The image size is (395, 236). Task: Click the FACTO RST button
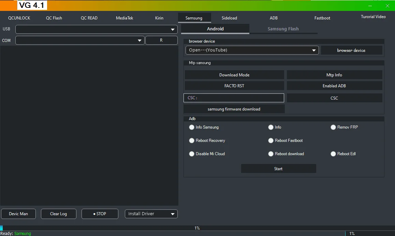[234, 86]
